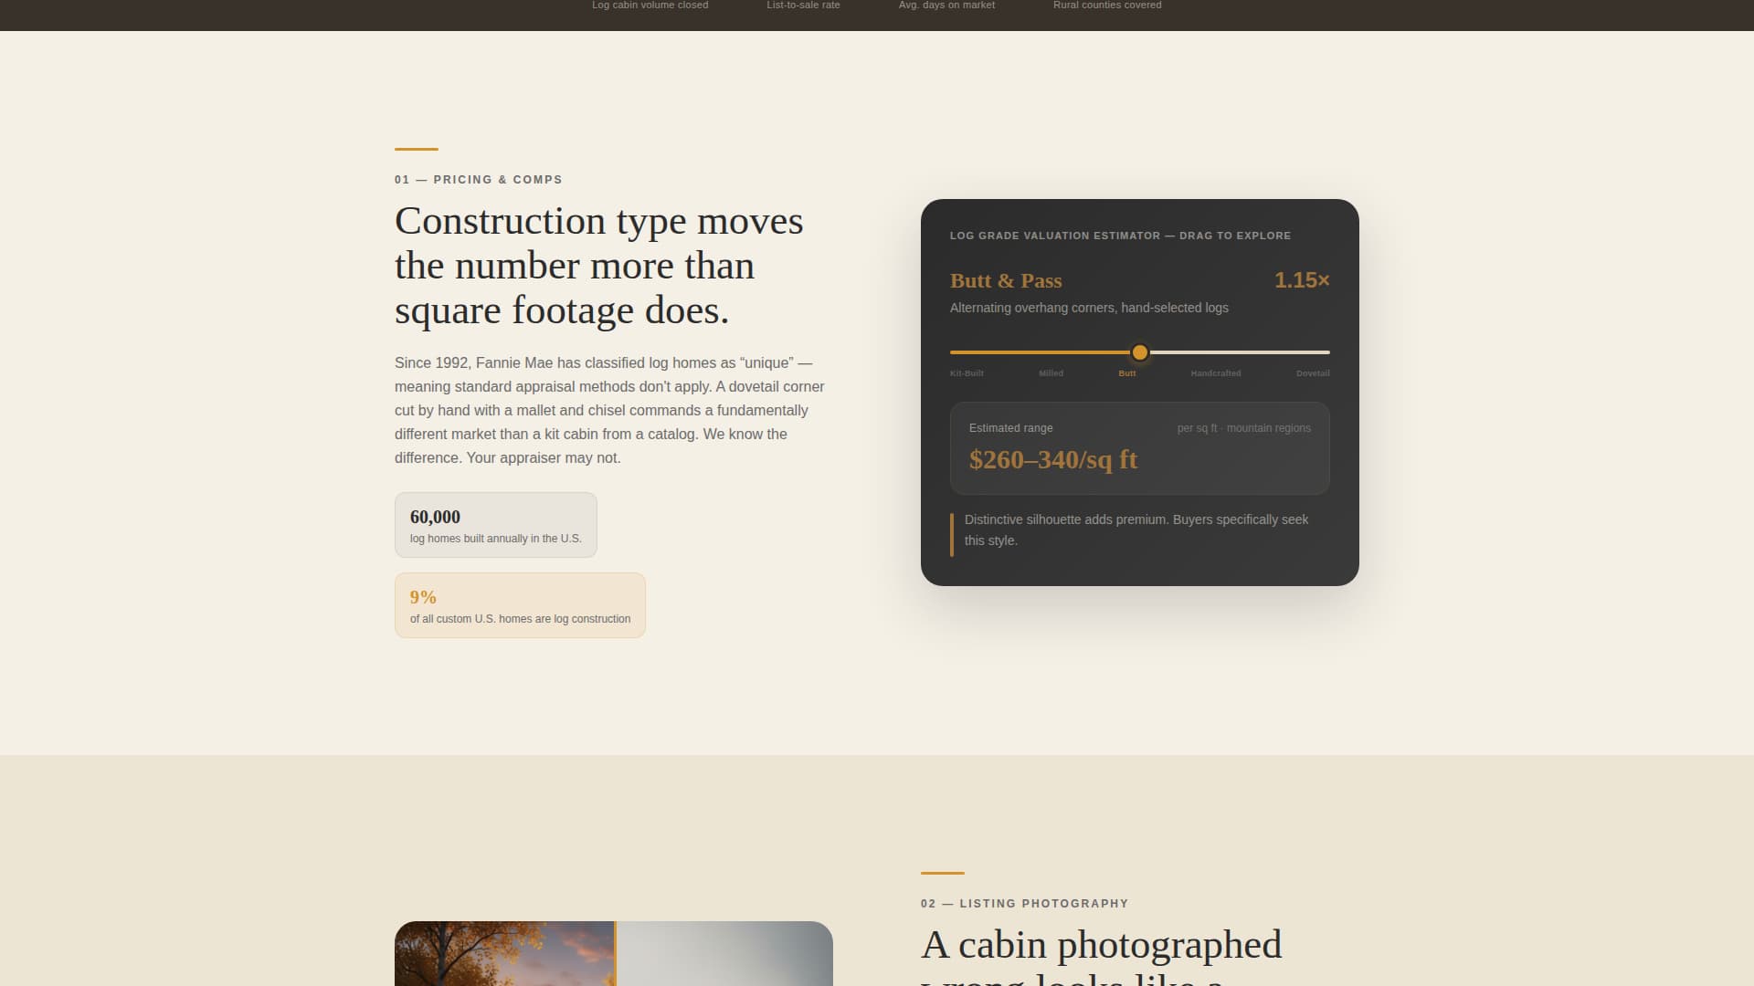Click the Estimated range panel
The height and width of the screenshot is (986, 1754).
1139,448
